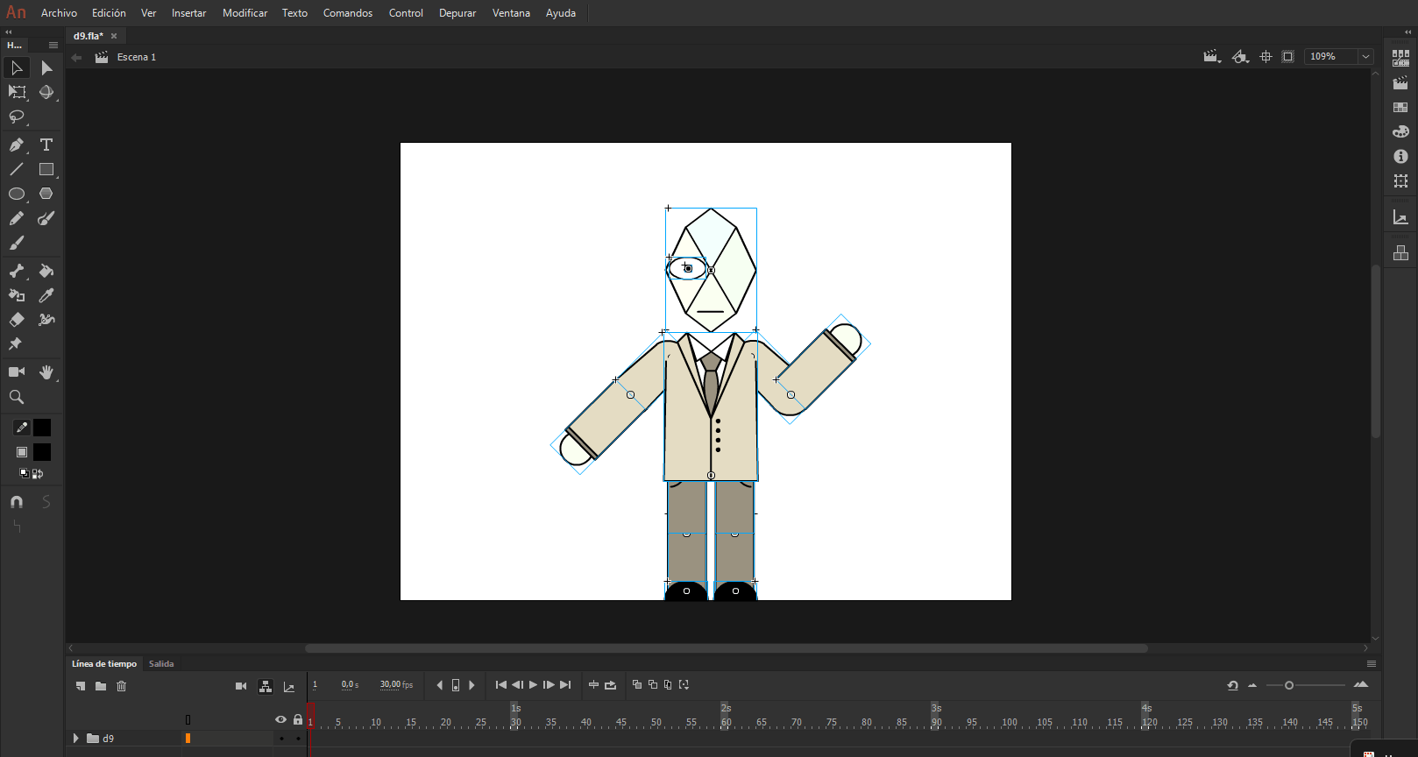The height and width of the screenshot is (757, 1418).
Task: Select the Text tool
Action: pyautogui.click(x=46, y=145)
